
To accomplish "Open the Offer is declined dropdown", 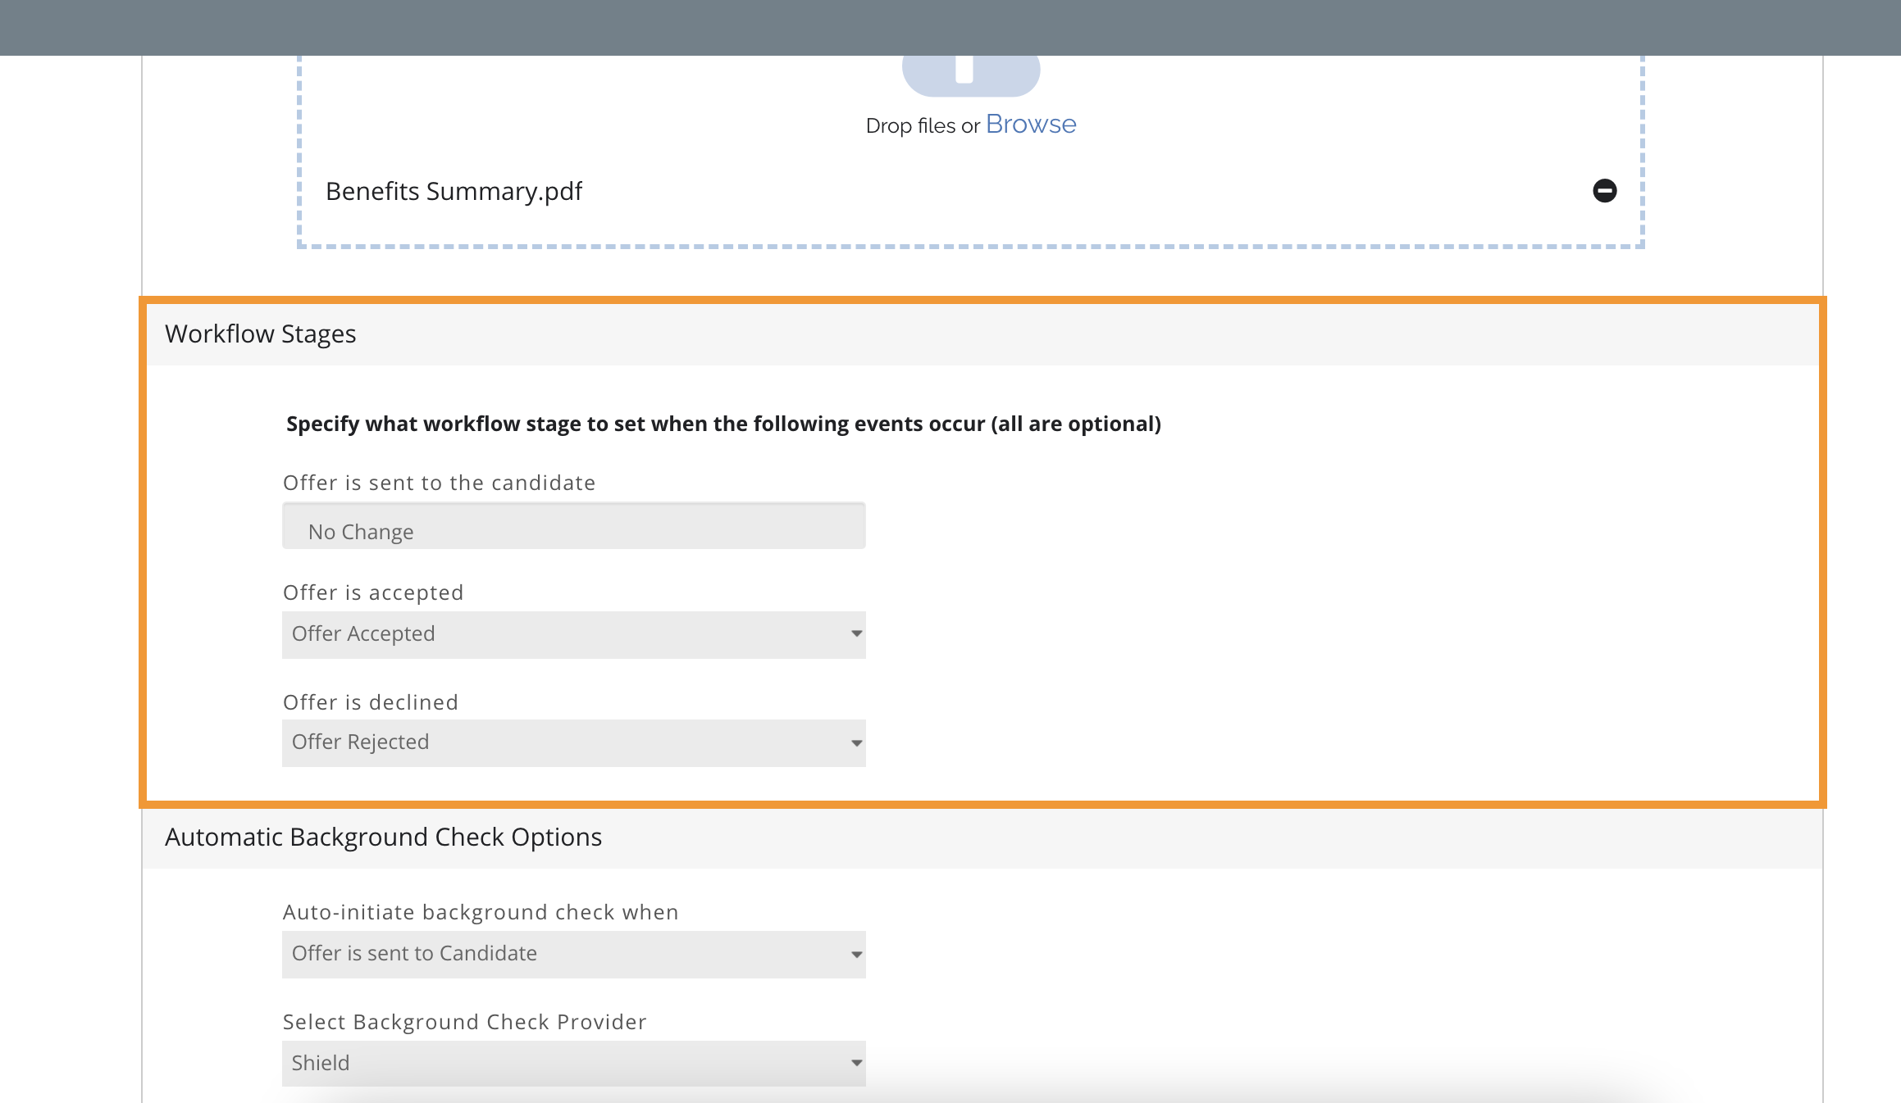I will (x=574, y=742).
